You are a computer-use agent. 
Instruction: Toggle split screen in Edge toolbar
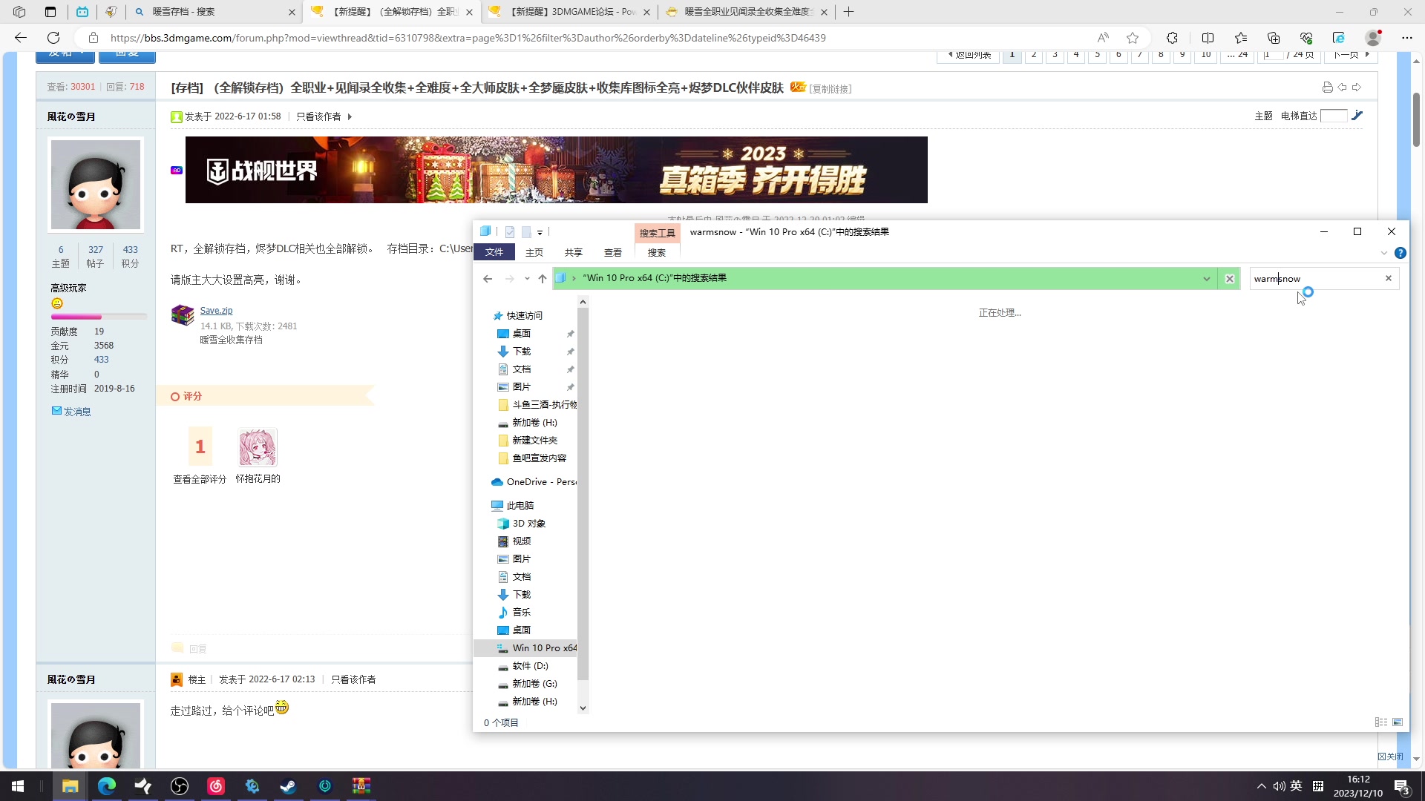click(1208, 38)
